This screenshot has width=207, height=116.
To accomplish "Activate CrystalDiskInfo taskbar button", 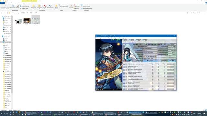I will click(135, 112).
